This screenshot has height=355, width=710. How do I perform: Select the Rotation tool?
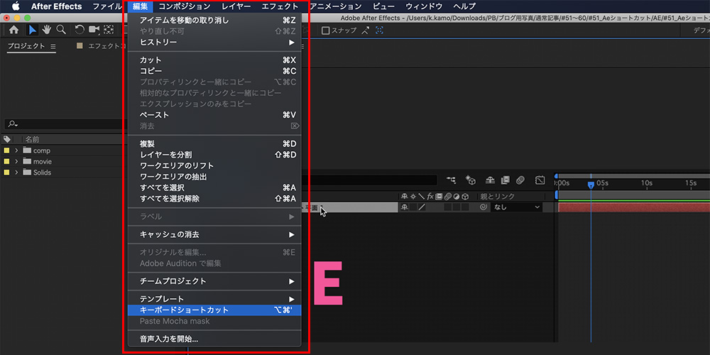[x=80, y=30]
